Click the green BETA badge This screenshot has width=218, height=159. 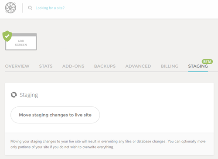(x=207, y=62)
